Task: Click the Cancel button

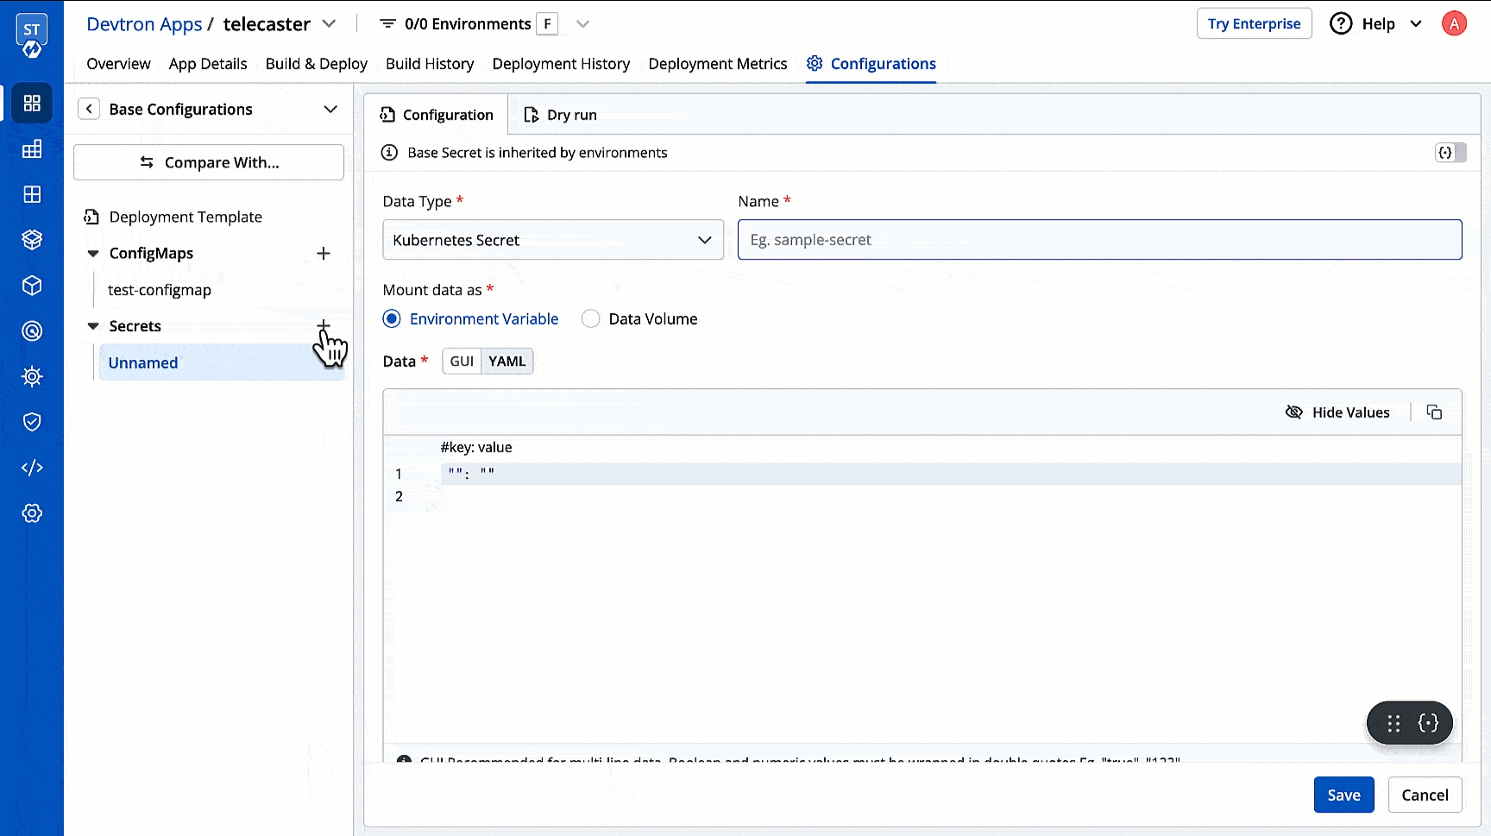Action: (x=1425, y=795)
